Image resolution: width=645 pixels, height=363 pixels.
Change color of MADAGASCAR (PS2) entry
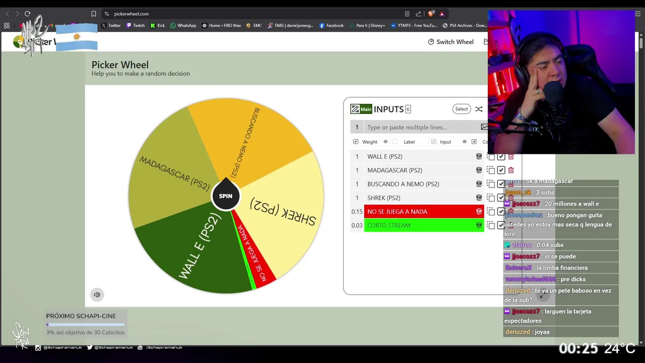click(x=479, y=170)
